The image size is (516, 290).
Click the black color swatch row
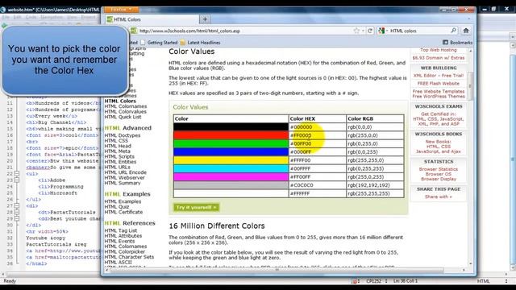coord(231,127)
